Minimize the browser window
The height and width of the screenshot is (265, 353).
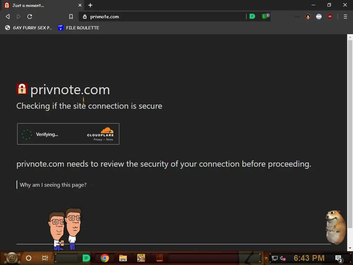(x=313, y=5)
